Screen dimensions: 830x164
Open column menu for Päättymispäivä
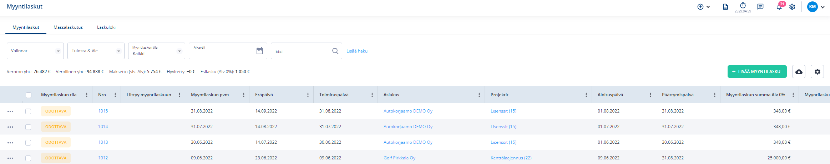(x=715, y=95)
